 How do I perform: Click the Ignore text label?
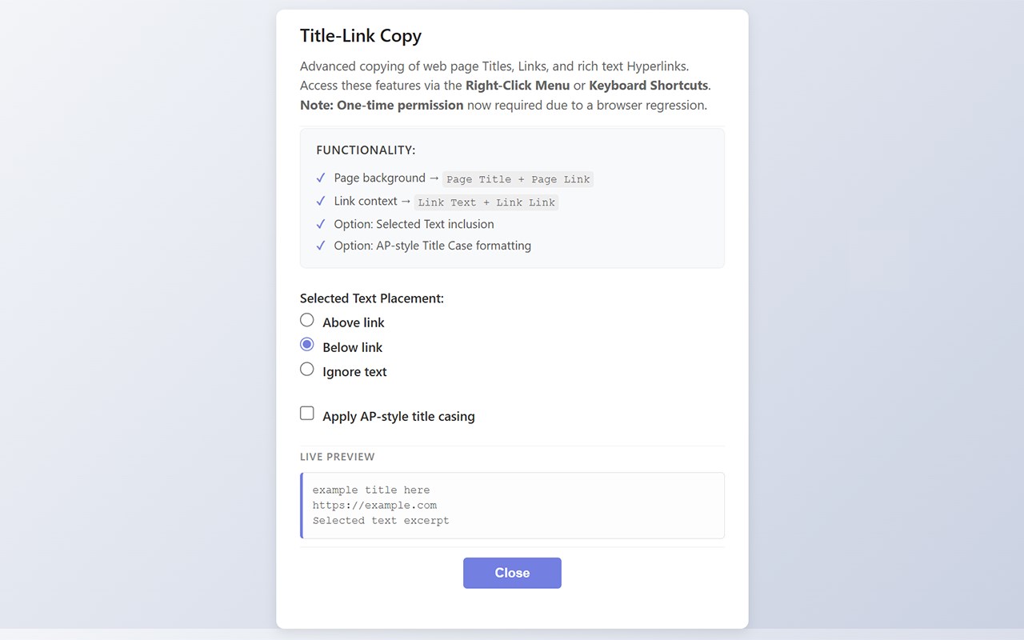coord(354,372)
